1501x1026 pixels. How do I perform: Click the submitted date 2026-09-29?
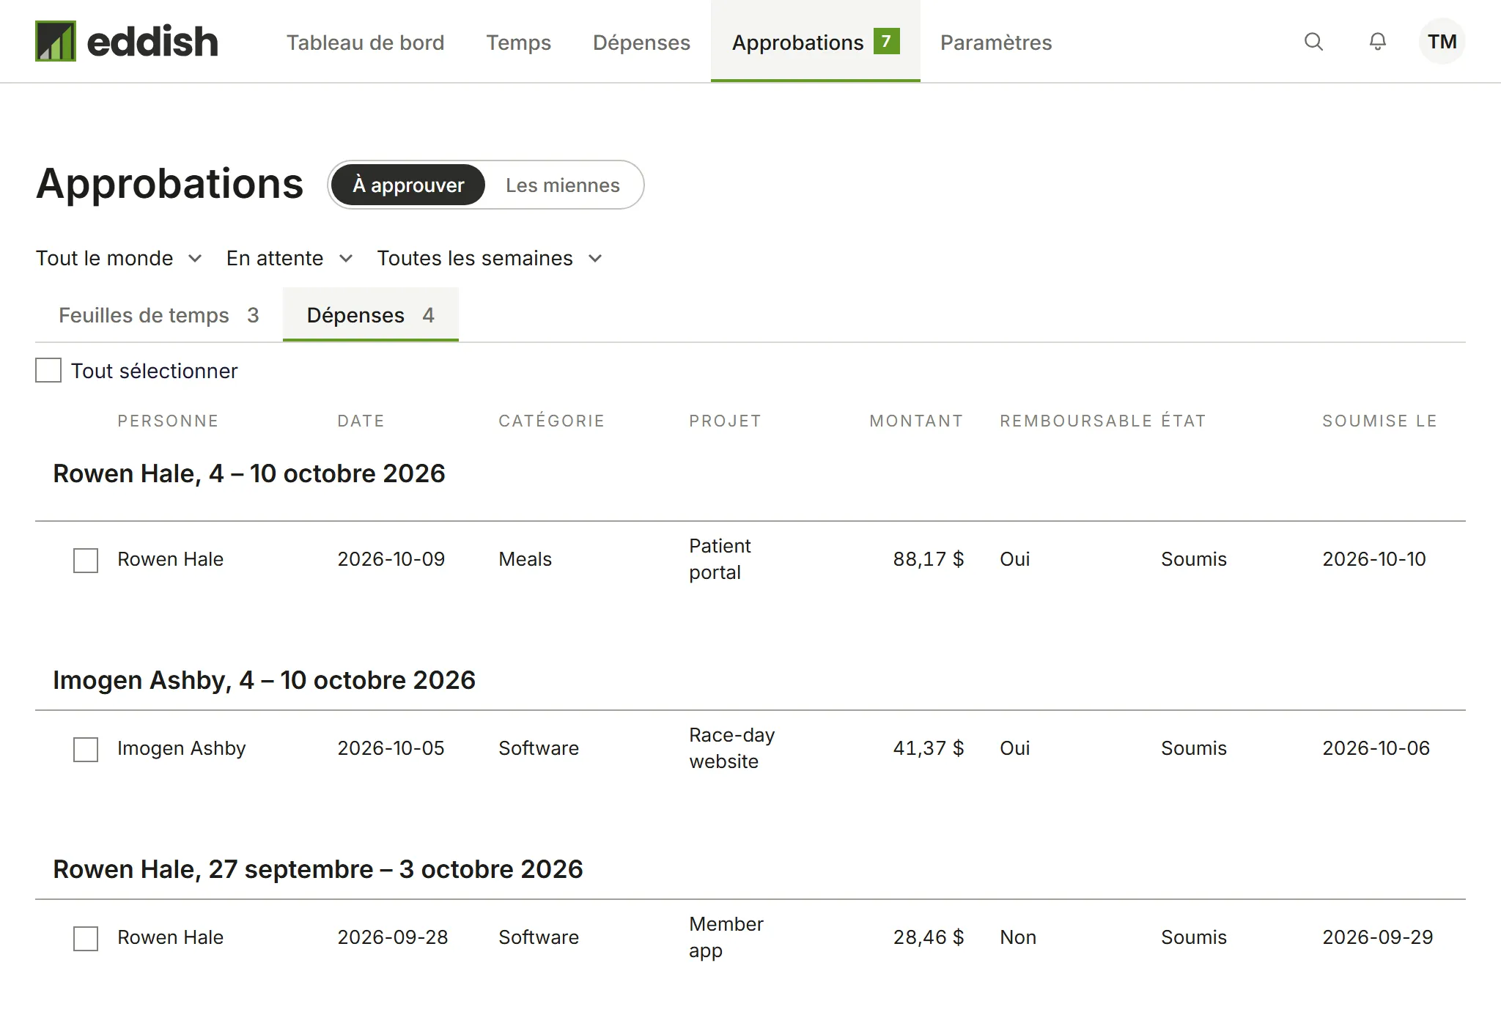tap(1377, 937)
